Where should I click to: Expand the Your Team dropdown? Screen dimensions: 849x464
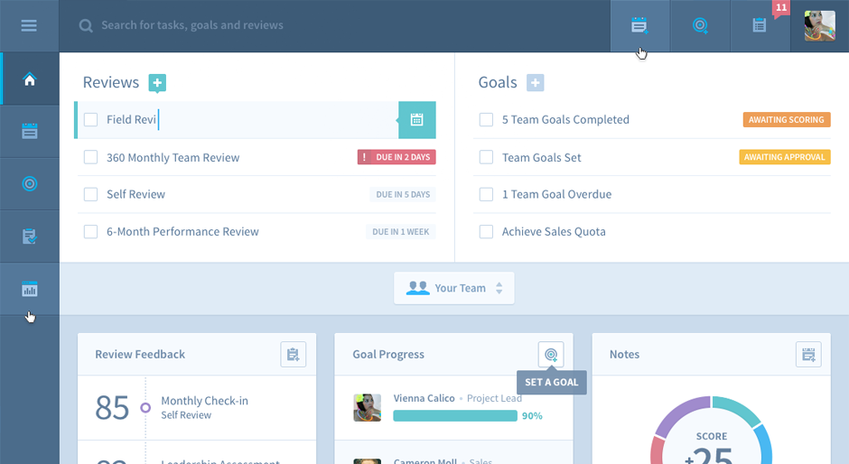click(x=454, y=288)
